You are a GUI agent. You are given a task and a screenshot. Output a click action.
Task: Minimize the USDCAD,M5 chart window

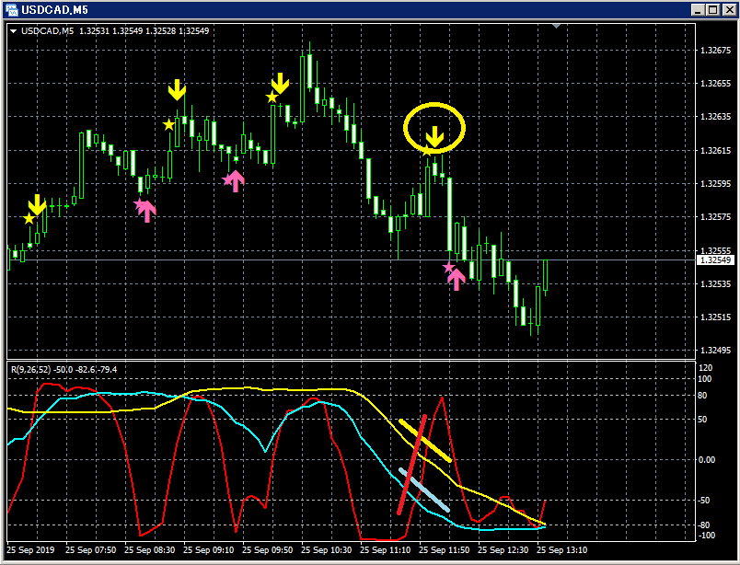pyautogui.click(x=698, y=9)
